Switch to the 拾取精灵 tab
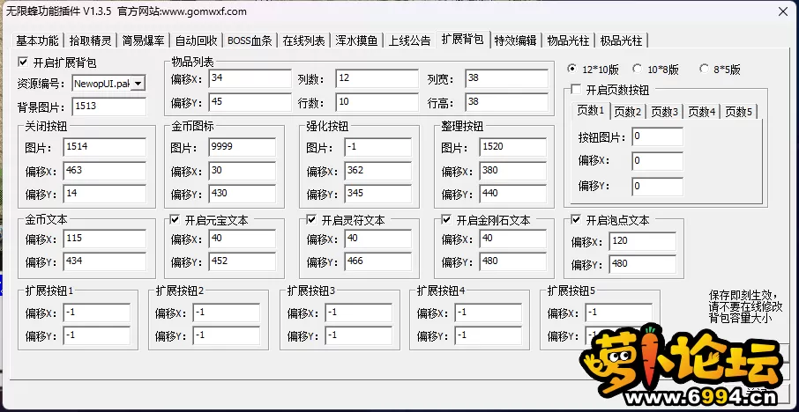 [x=90, y=40]
